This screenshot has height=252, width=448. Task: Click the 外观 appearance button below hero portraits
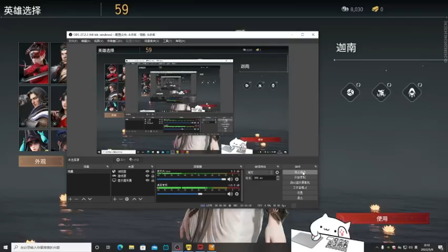pos(40,161)
